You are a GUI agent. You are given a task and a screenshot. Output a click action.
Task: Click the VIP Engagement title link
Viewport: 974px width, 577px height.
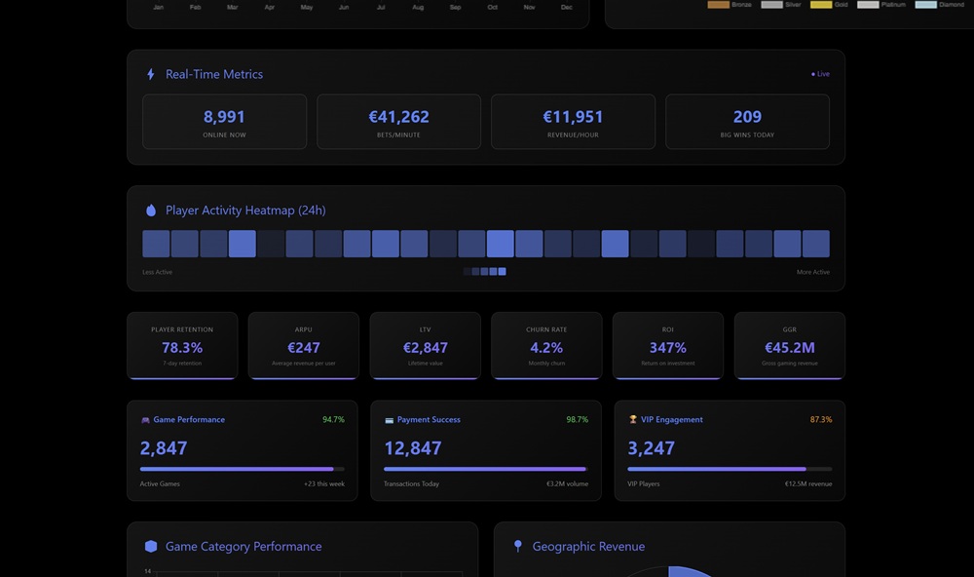(672, 420)
